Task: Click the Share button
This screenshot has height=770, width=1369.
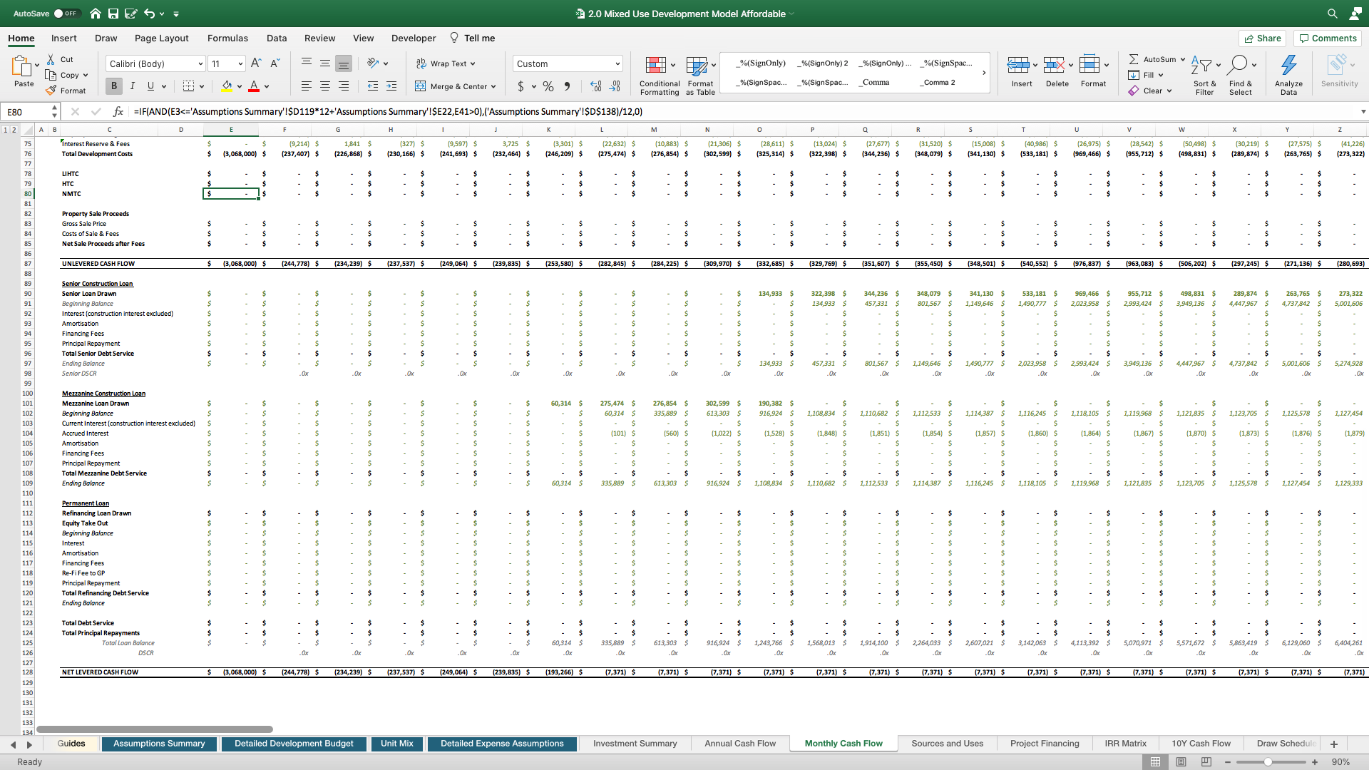Action: pos(1262,38)
